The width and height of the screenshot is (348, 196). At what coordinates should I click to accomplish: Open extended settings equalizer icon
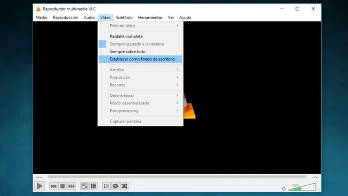click(93, 186)
